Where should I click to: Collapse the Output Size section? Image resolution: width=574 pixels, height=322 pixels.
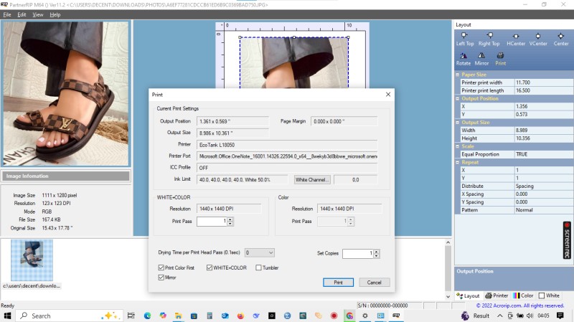point(457,123)
